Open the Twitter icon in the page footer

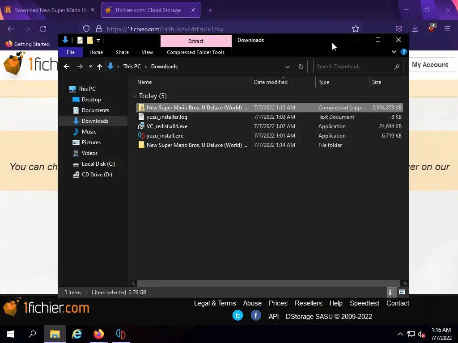pyautogui.click(x=237, y=316)
